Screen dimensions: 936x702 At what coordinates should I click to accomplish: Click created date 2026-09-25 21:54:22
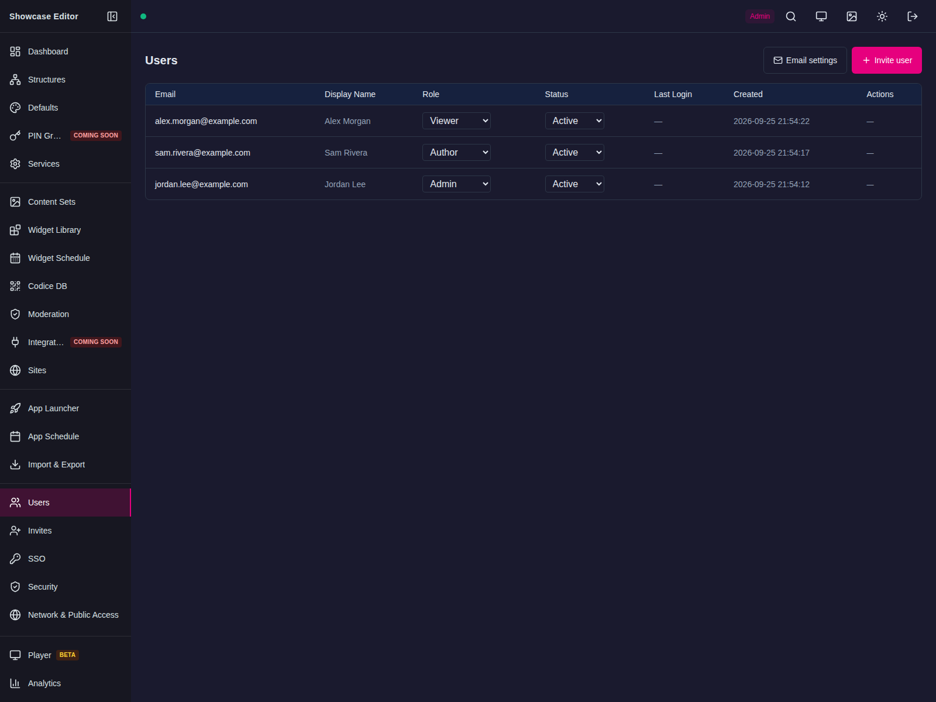(x=772, y=121)
